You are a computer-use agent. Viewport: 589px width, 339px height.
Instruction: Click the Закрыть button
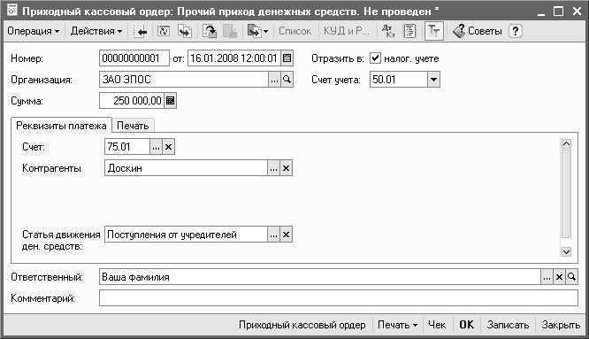tap(561, 325)
